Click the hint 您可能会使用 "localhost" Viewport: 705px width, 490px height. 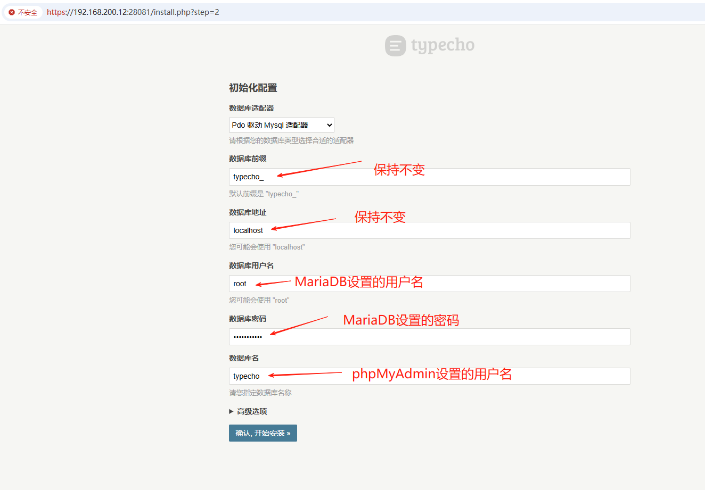point(267,247)
